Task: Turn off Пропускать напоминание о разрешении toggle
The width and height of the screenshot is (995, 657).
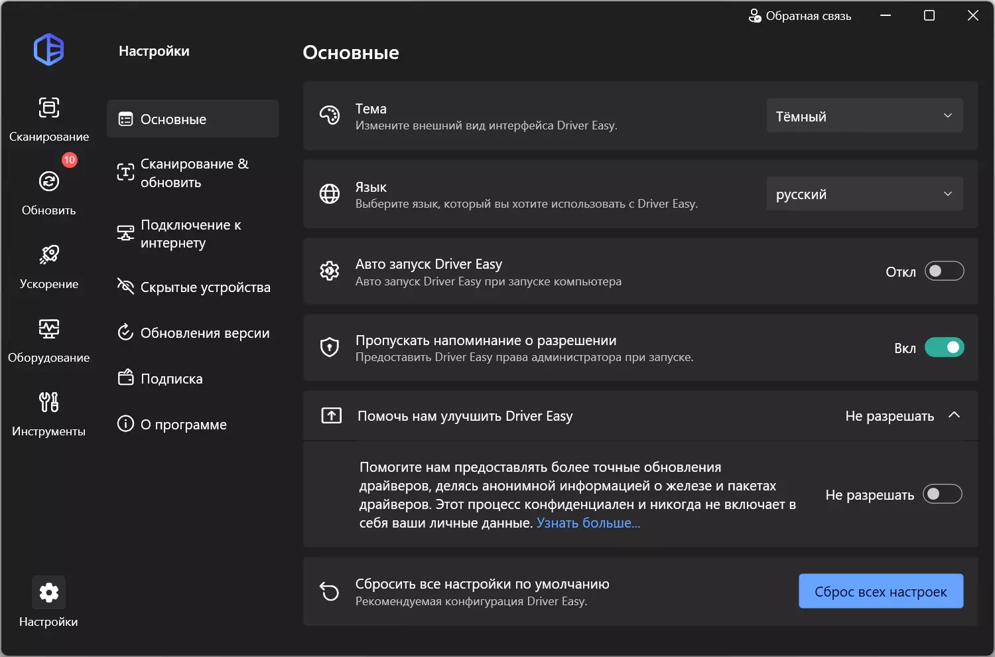Action: (944, 347)
